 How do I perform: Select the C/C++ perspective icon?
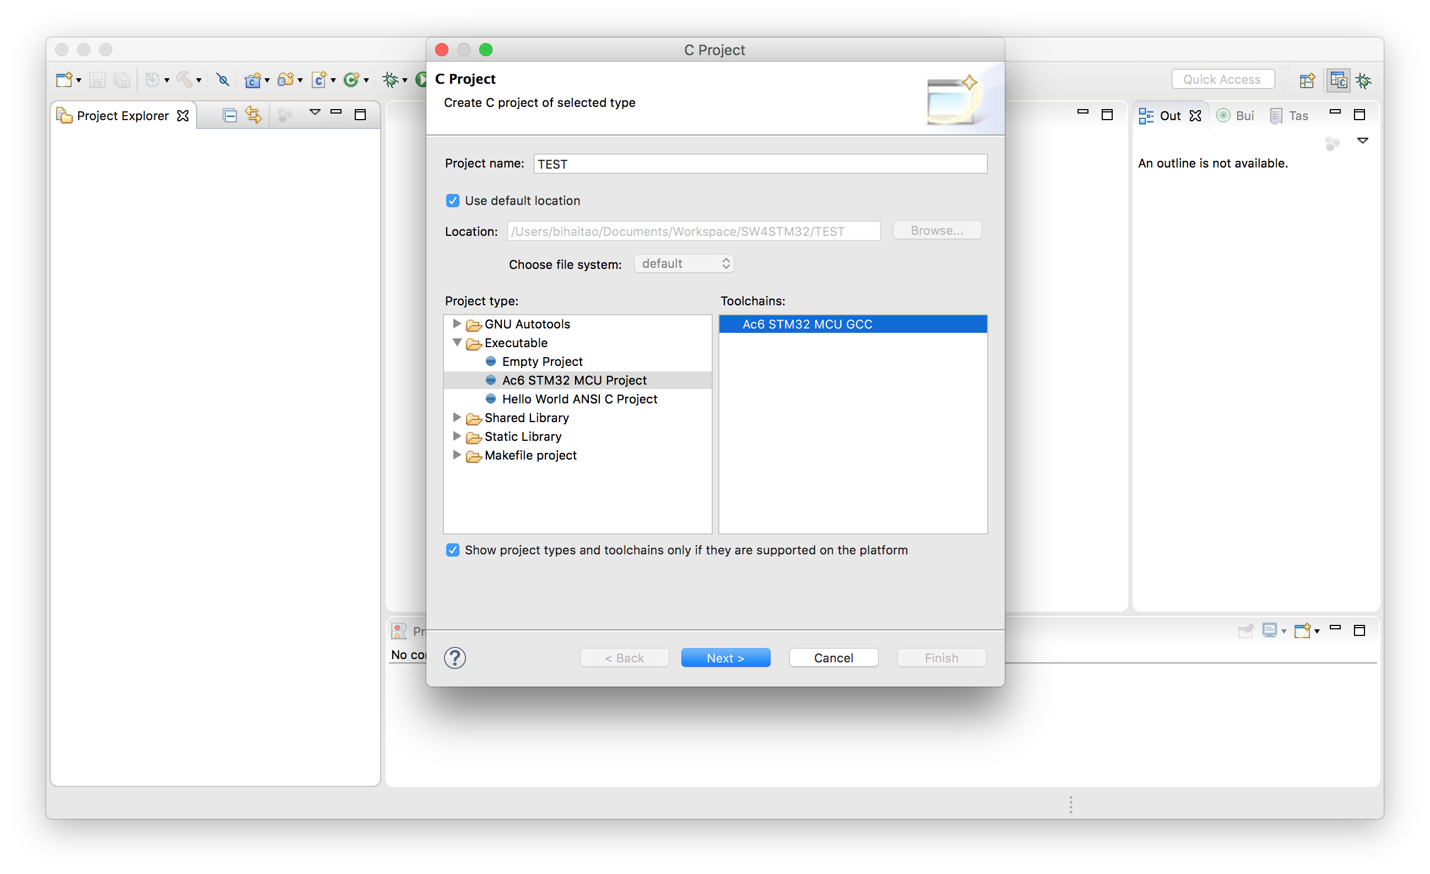coord(1337,80)
